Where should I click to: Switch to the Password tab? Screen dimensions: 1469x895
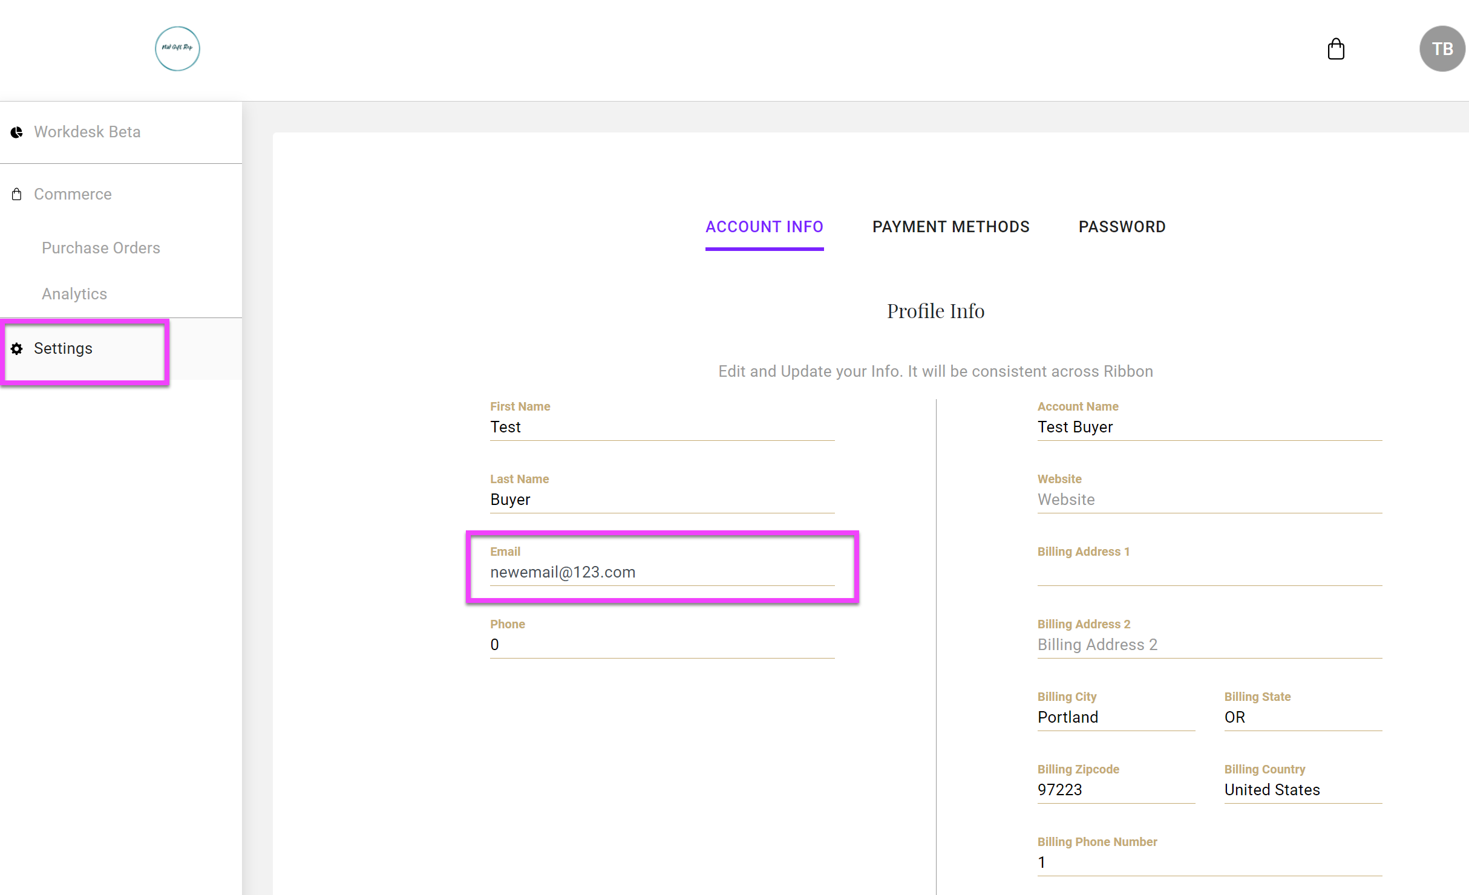coord(1122,227)
